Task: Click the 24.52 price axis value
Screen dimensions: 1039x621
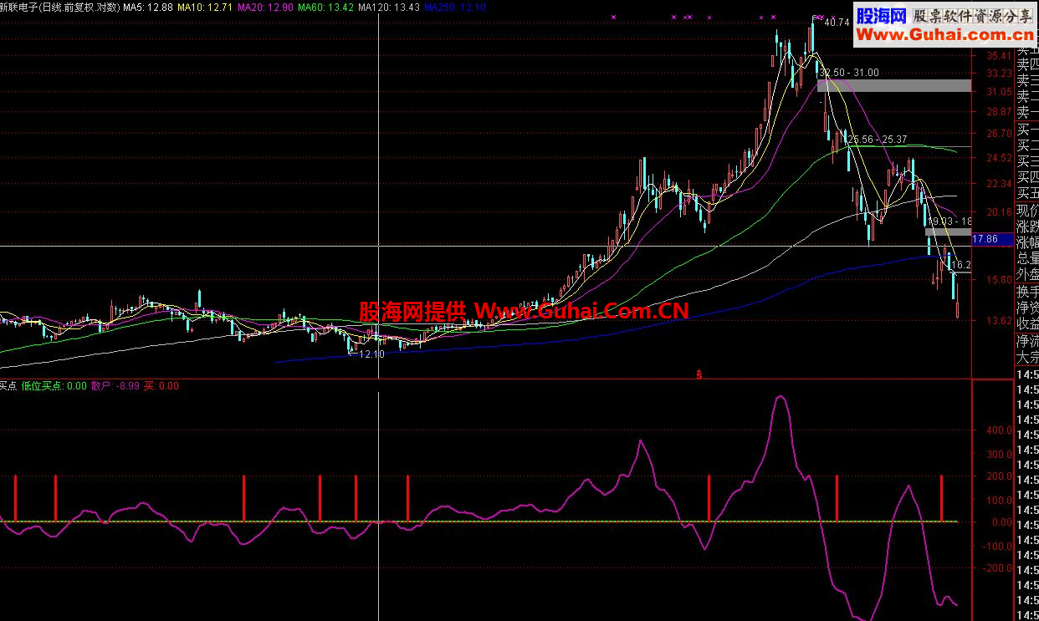Action: 1000,158
